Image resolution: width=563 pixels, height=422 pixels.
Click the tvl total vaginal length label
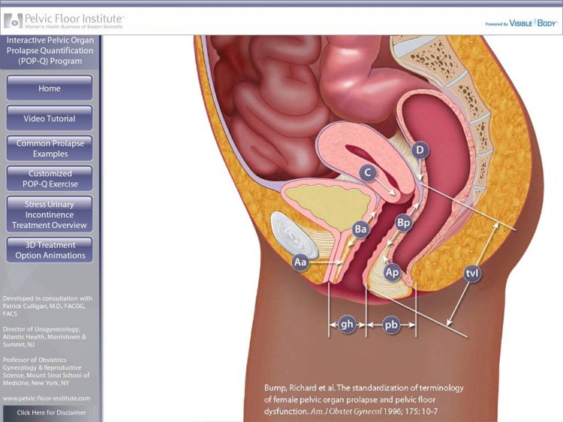(472, 274)
